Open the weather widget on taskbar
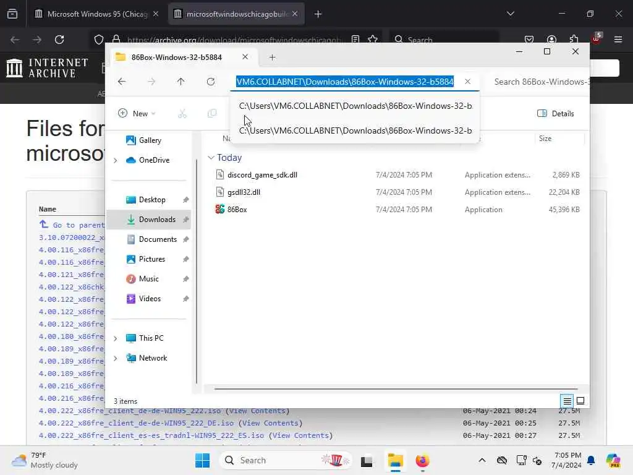 (45, 460)
